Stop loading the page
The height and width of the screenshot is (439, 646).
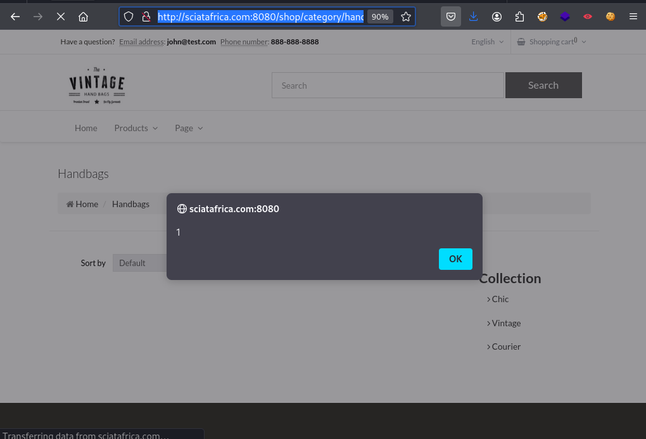click(61, 17)
